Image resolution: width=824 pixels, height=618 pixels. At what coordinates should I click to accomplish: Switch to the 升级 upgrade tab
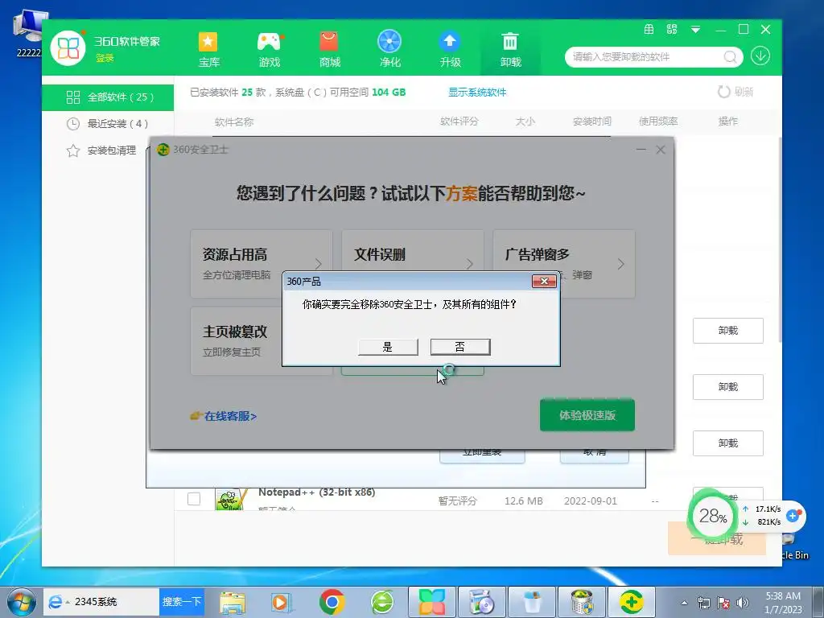point(450,49)
